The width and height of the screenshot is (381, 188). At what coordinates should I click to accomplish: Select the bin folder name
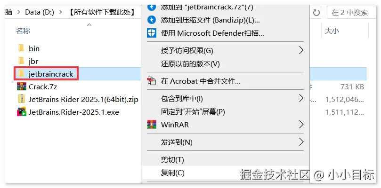(34, 48)
